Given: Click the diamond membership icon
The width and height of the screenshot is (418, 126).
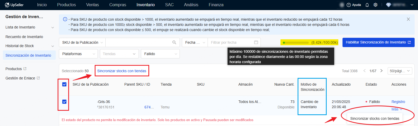Looking at the screenshot, I should pos(388,5).
